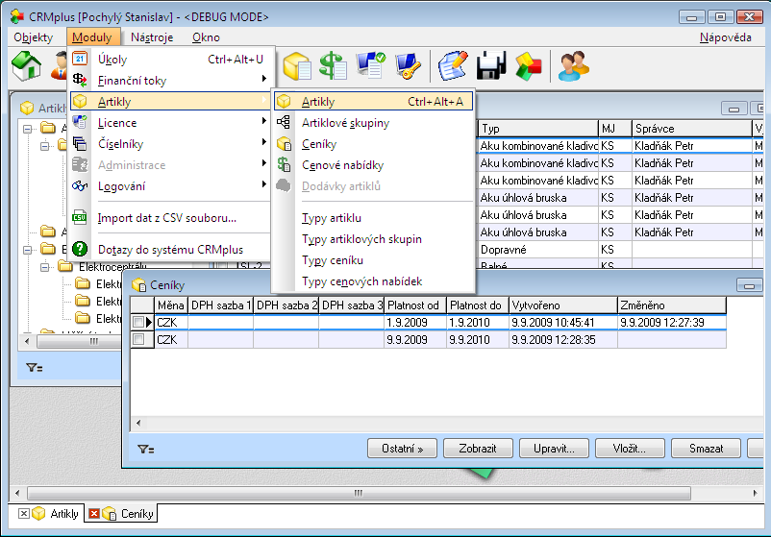The width and height of the screenshot is (771, 537).
Task: Minimize the Ceníky child window
Action: 749,285
